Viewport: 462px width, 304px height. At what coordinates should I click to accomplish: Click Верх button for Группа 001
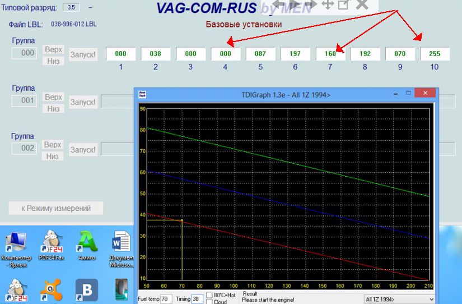click(53, 97)
